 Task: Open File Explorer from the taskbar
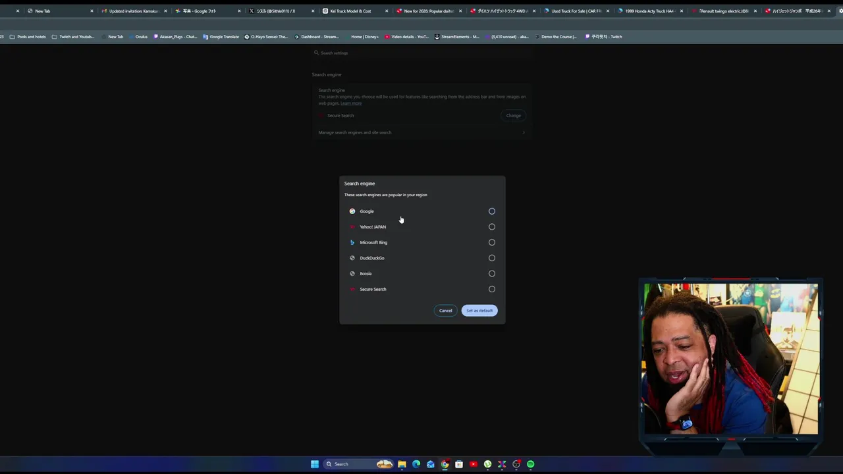402,464
